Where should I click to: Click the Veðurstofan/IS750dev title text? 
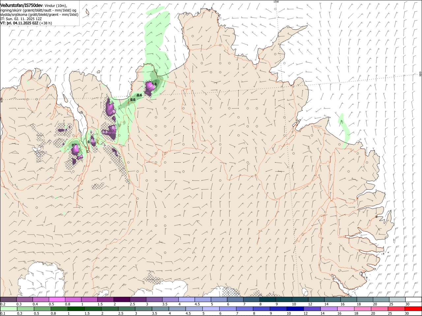(x=21, y=5)
